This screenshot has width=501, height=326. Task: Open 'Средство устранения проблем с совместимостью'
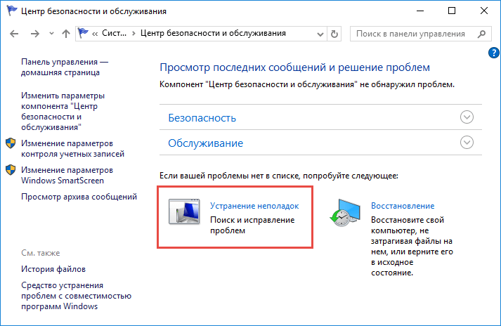(x=77, y=296)
